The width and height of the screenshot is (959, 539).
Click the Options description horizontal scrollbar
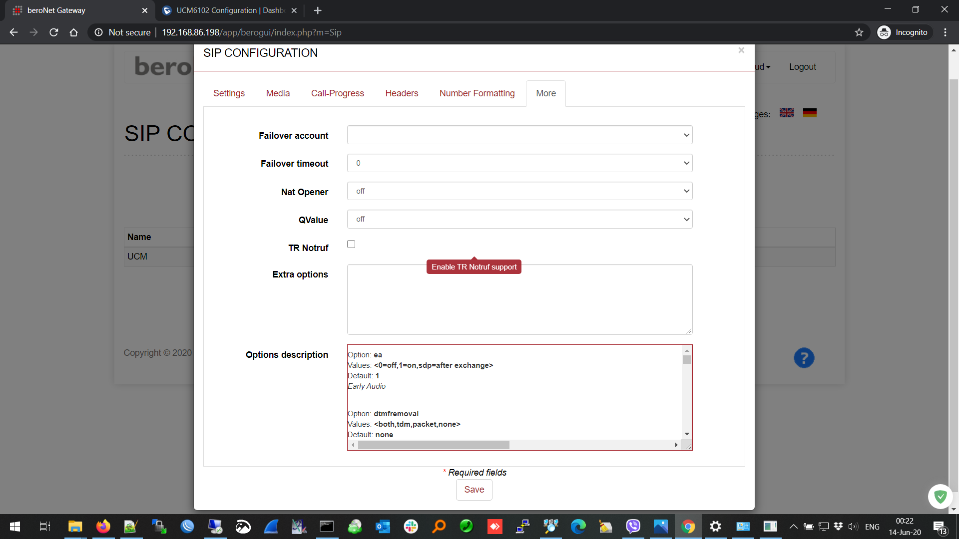(x=434, y=445)
